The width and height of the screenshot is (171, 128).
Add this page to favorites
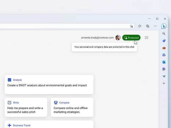[x=131, y=26]
